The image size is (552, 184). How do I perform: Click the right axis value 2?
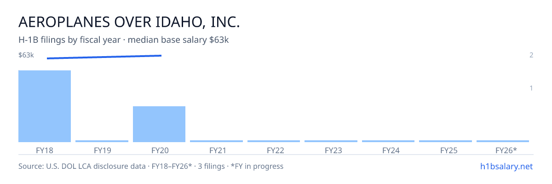tap(531, 55)
